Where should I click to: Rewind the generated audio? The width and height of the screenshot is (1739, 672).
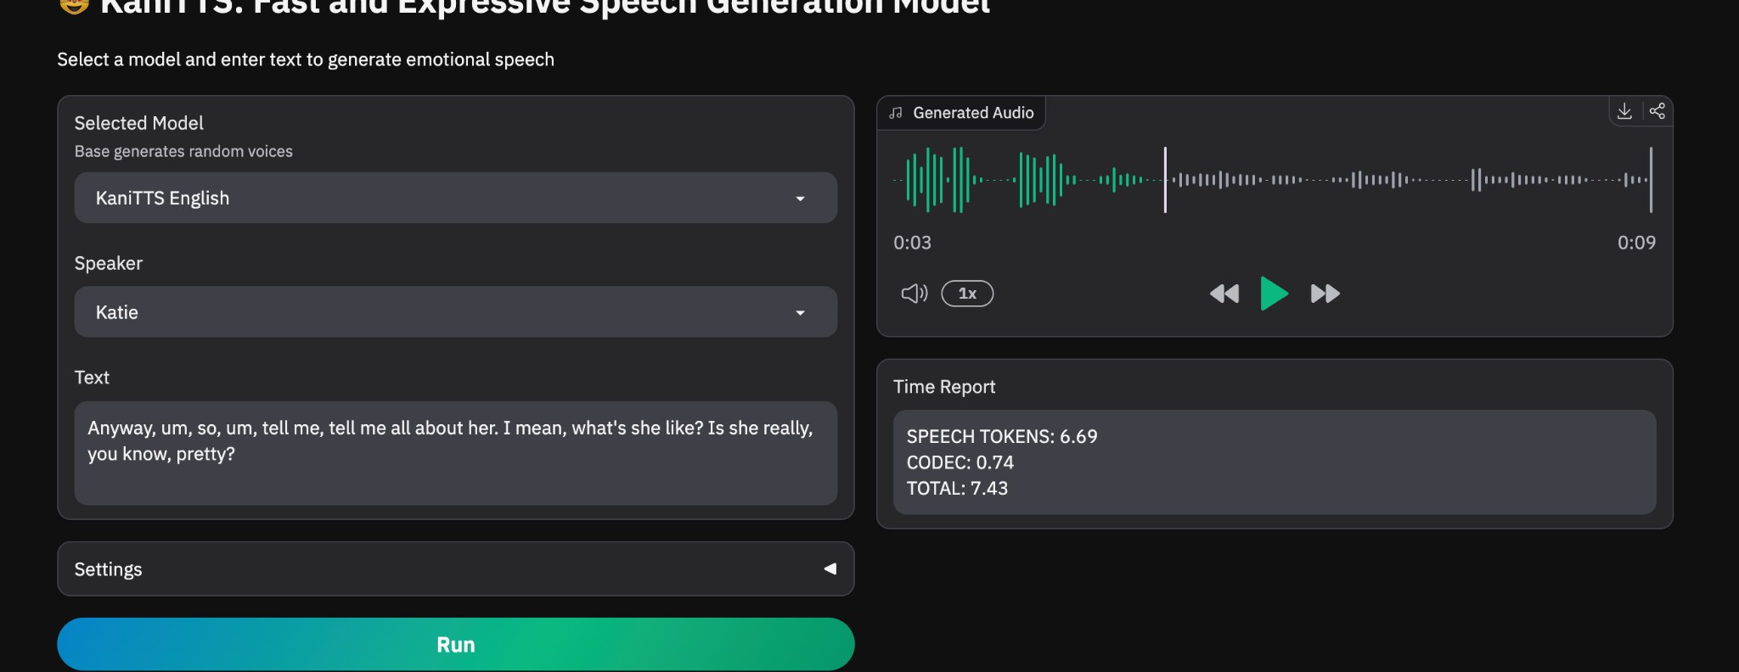(1224, 294)
